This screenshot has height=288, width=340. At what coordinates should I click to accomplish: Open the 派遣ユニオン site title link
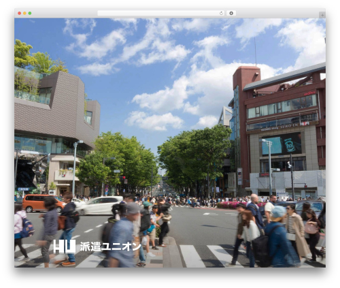coord(111,246)
